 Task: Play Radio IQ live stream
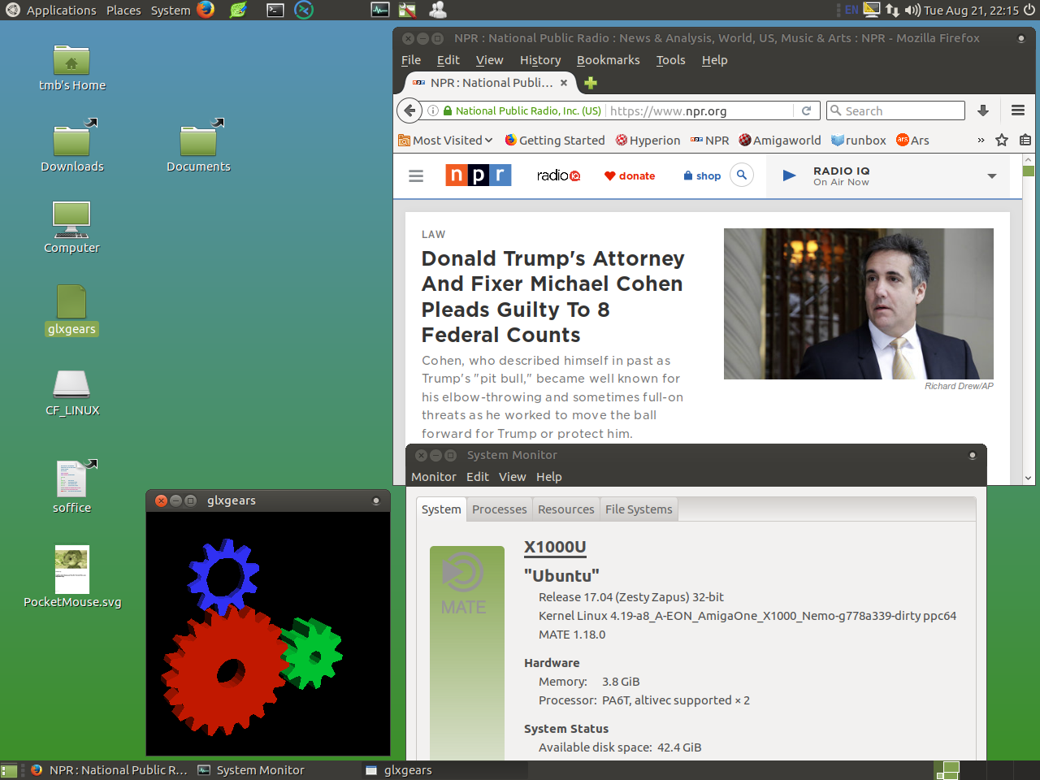pos(788,175)
